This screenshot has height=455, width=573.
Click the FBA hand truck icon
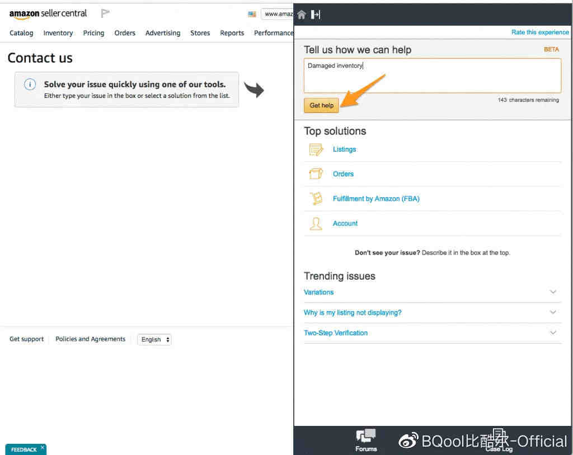pyautogui.click(x=316, y=199)
